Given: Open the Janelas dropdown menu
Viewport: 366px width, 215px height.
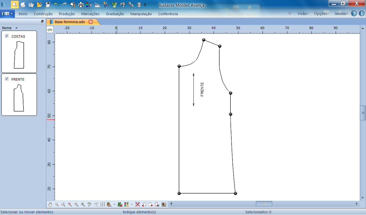Looking at the screenshot, I should (341, 14).
